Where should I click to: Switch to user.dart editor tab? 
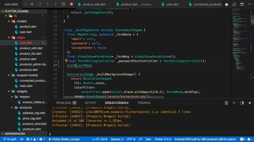pos(170,4)
